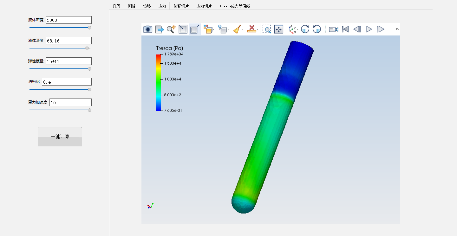Open dropdown arrow beside yellow cube icon
Viewport: 457px width, 236px height.
(214, 29)
